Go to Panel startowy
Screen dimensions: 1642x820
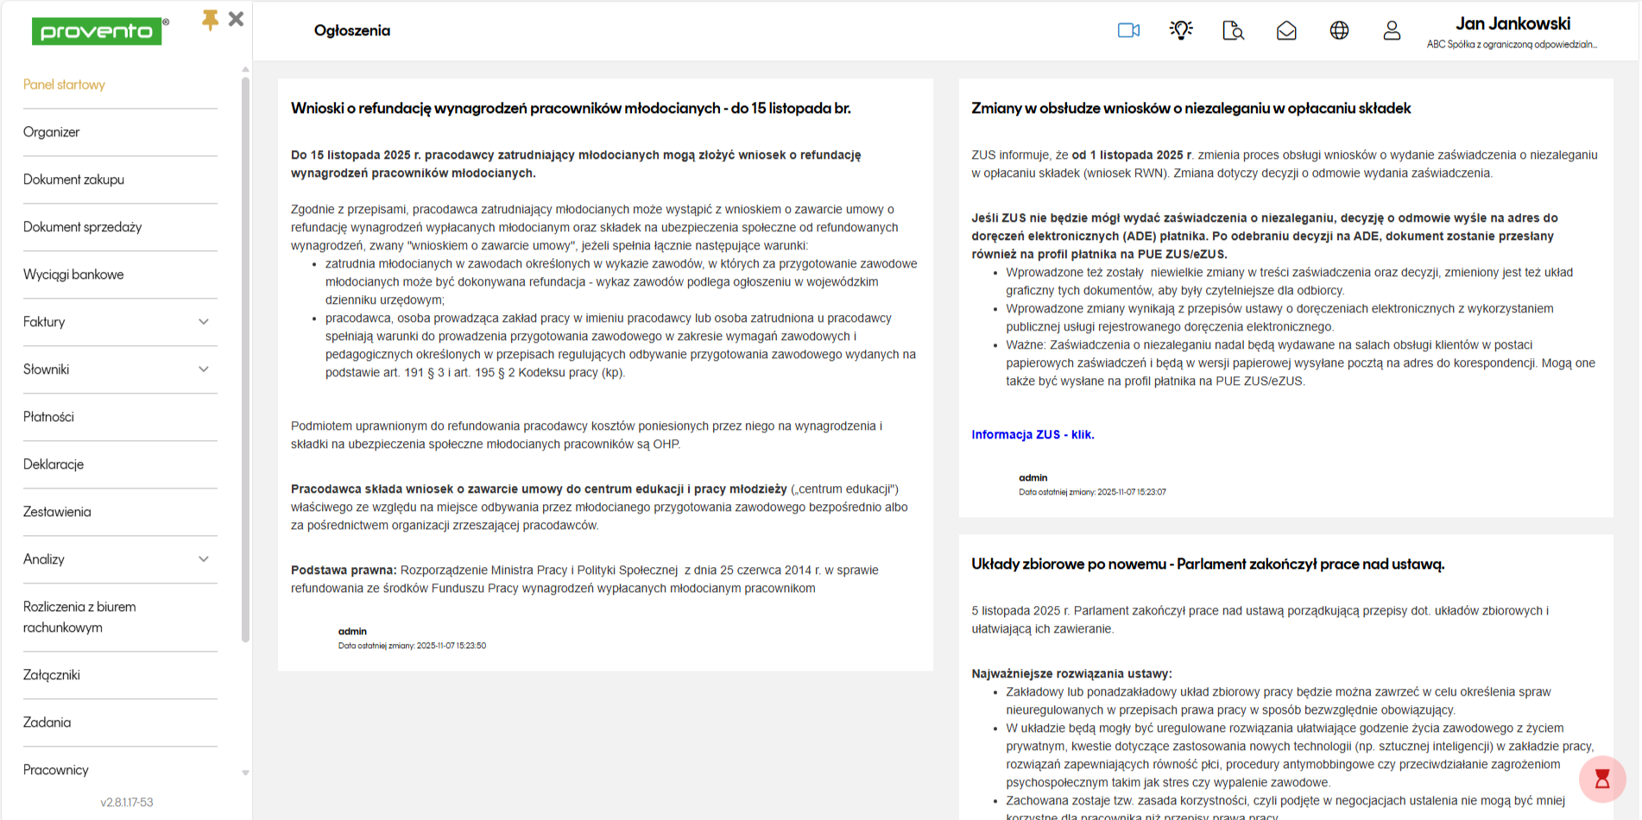[64, 85]
